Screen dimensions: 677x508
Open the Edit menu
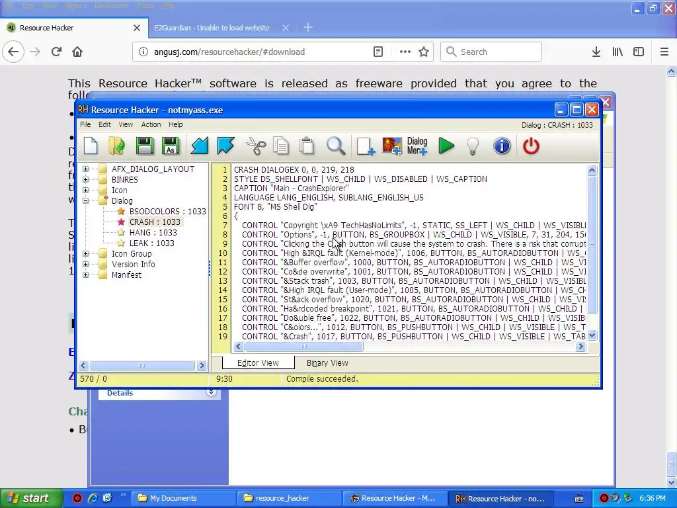tap(104, 124)
